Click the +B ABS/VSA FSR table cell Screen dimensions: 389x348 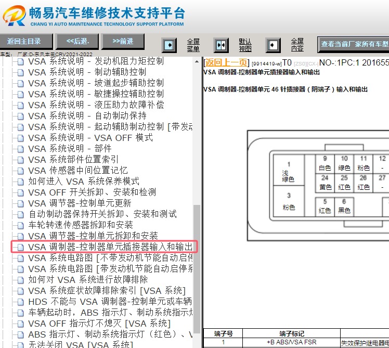click(292, 342)
